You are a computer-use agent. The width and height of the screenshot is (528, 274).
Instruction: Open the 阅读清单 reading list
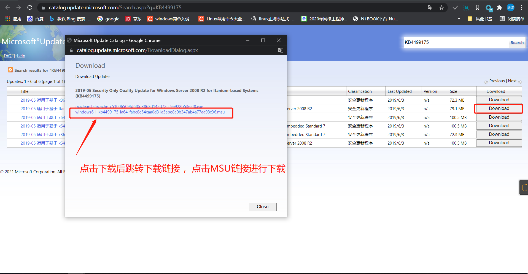512,19
